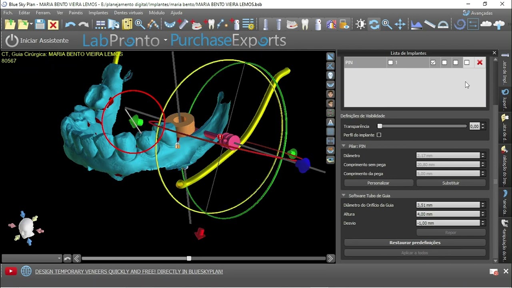Click slider forward double-arrow button below viewport
Image resolution: width=512 pixels, height=288 pixels.
330,258
